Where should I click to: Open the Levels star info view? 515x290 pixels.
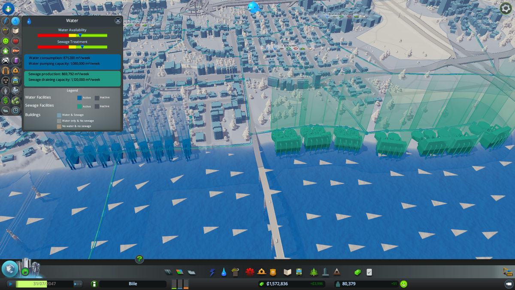pyautogui.click(x=6, y=51)
